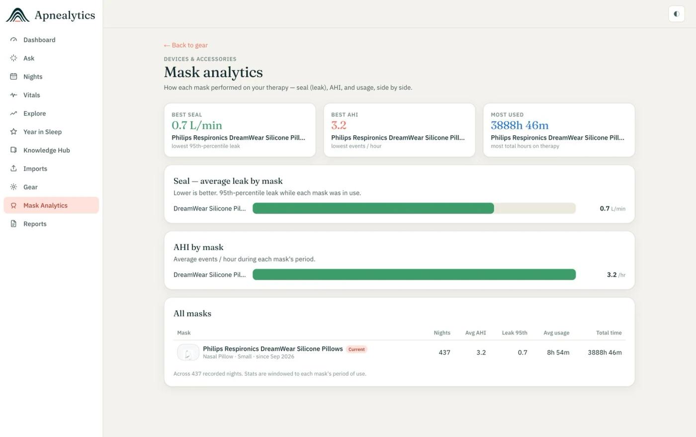Image resolution: width=696 pixels, height=437 pixels.
Task: Click the DreamWear mask thumbnail image
Action: (x=188, y=352)
